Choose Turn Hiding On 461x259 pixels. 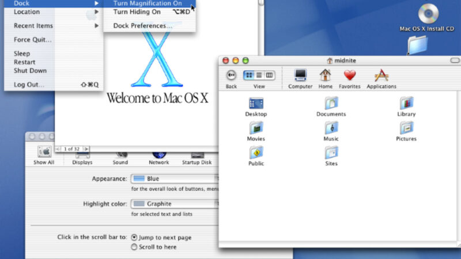[150, 12]
